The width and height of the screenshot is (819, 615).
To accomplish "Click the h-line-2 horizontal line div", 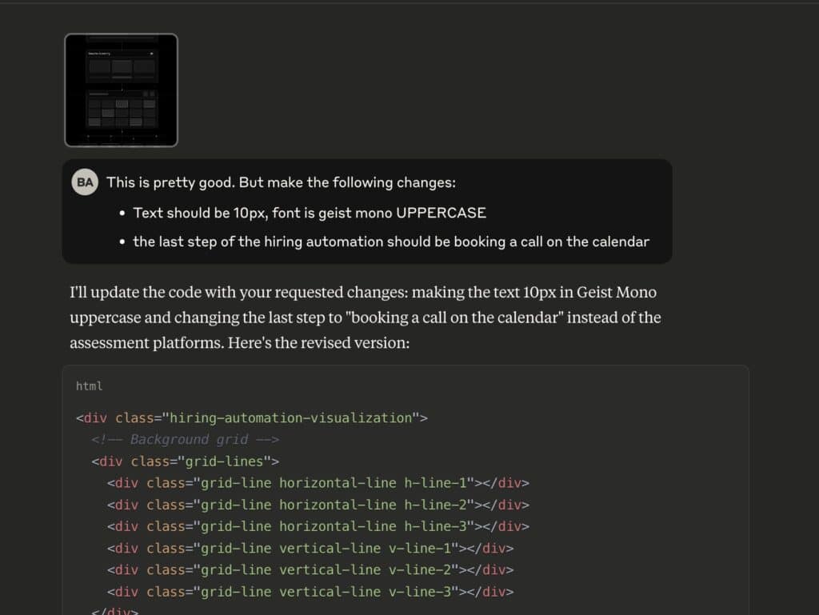I will [318, 504].
